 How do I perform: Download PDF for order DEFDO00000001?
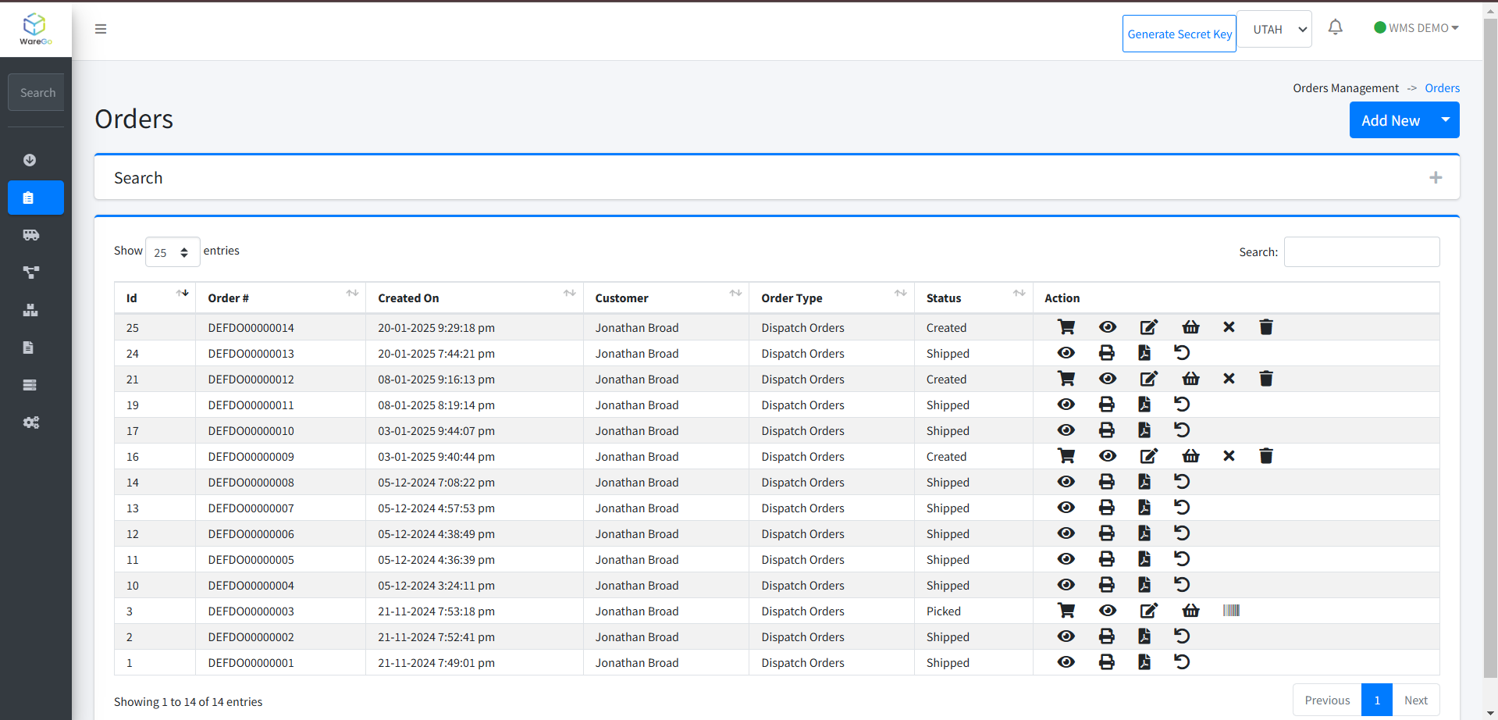click(1144, 662)
